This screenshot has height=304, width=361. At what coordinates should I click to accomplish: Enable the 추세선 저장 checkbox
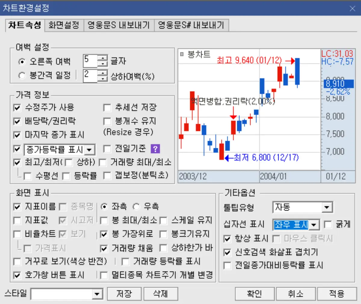coord(107,107)
